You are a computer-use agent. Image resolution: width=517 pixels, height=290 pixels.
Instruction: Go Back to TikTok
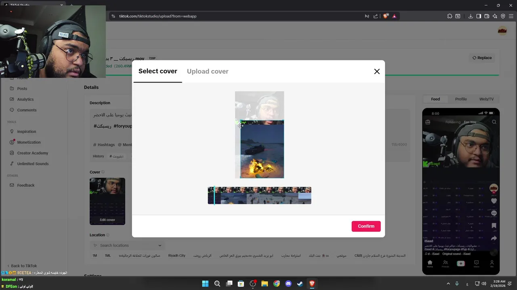[22, 266]
